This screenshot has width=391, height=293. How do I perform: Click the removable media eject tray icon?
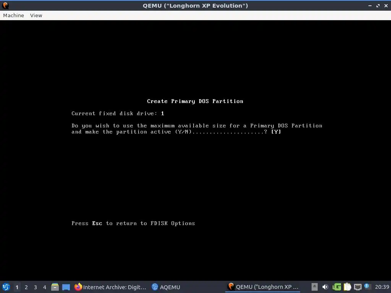(315, 287)
